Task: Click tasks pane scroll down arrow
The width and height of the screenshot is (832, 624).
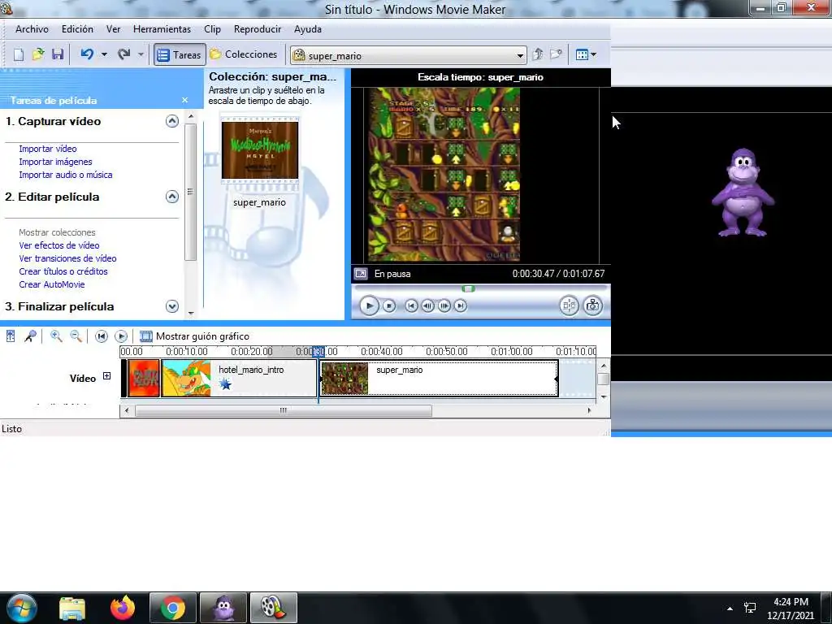Action: click(191, 314)
